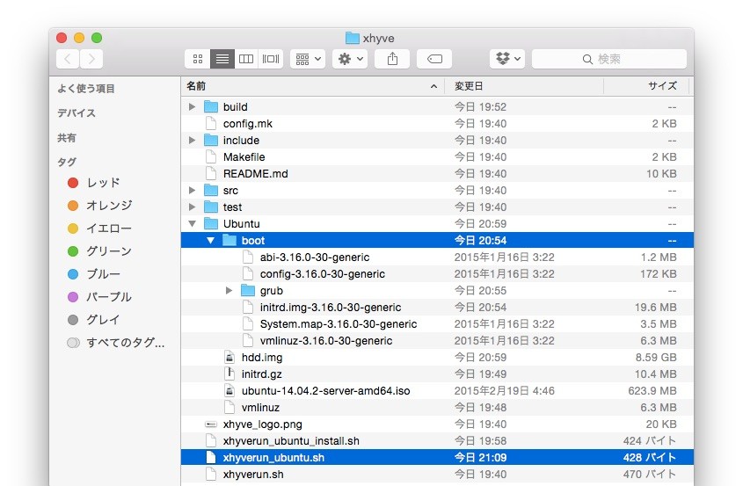Select the blue ブルー tag
Image resolution: width=743 pixels, height=486 pixels.
coord(94,274)
